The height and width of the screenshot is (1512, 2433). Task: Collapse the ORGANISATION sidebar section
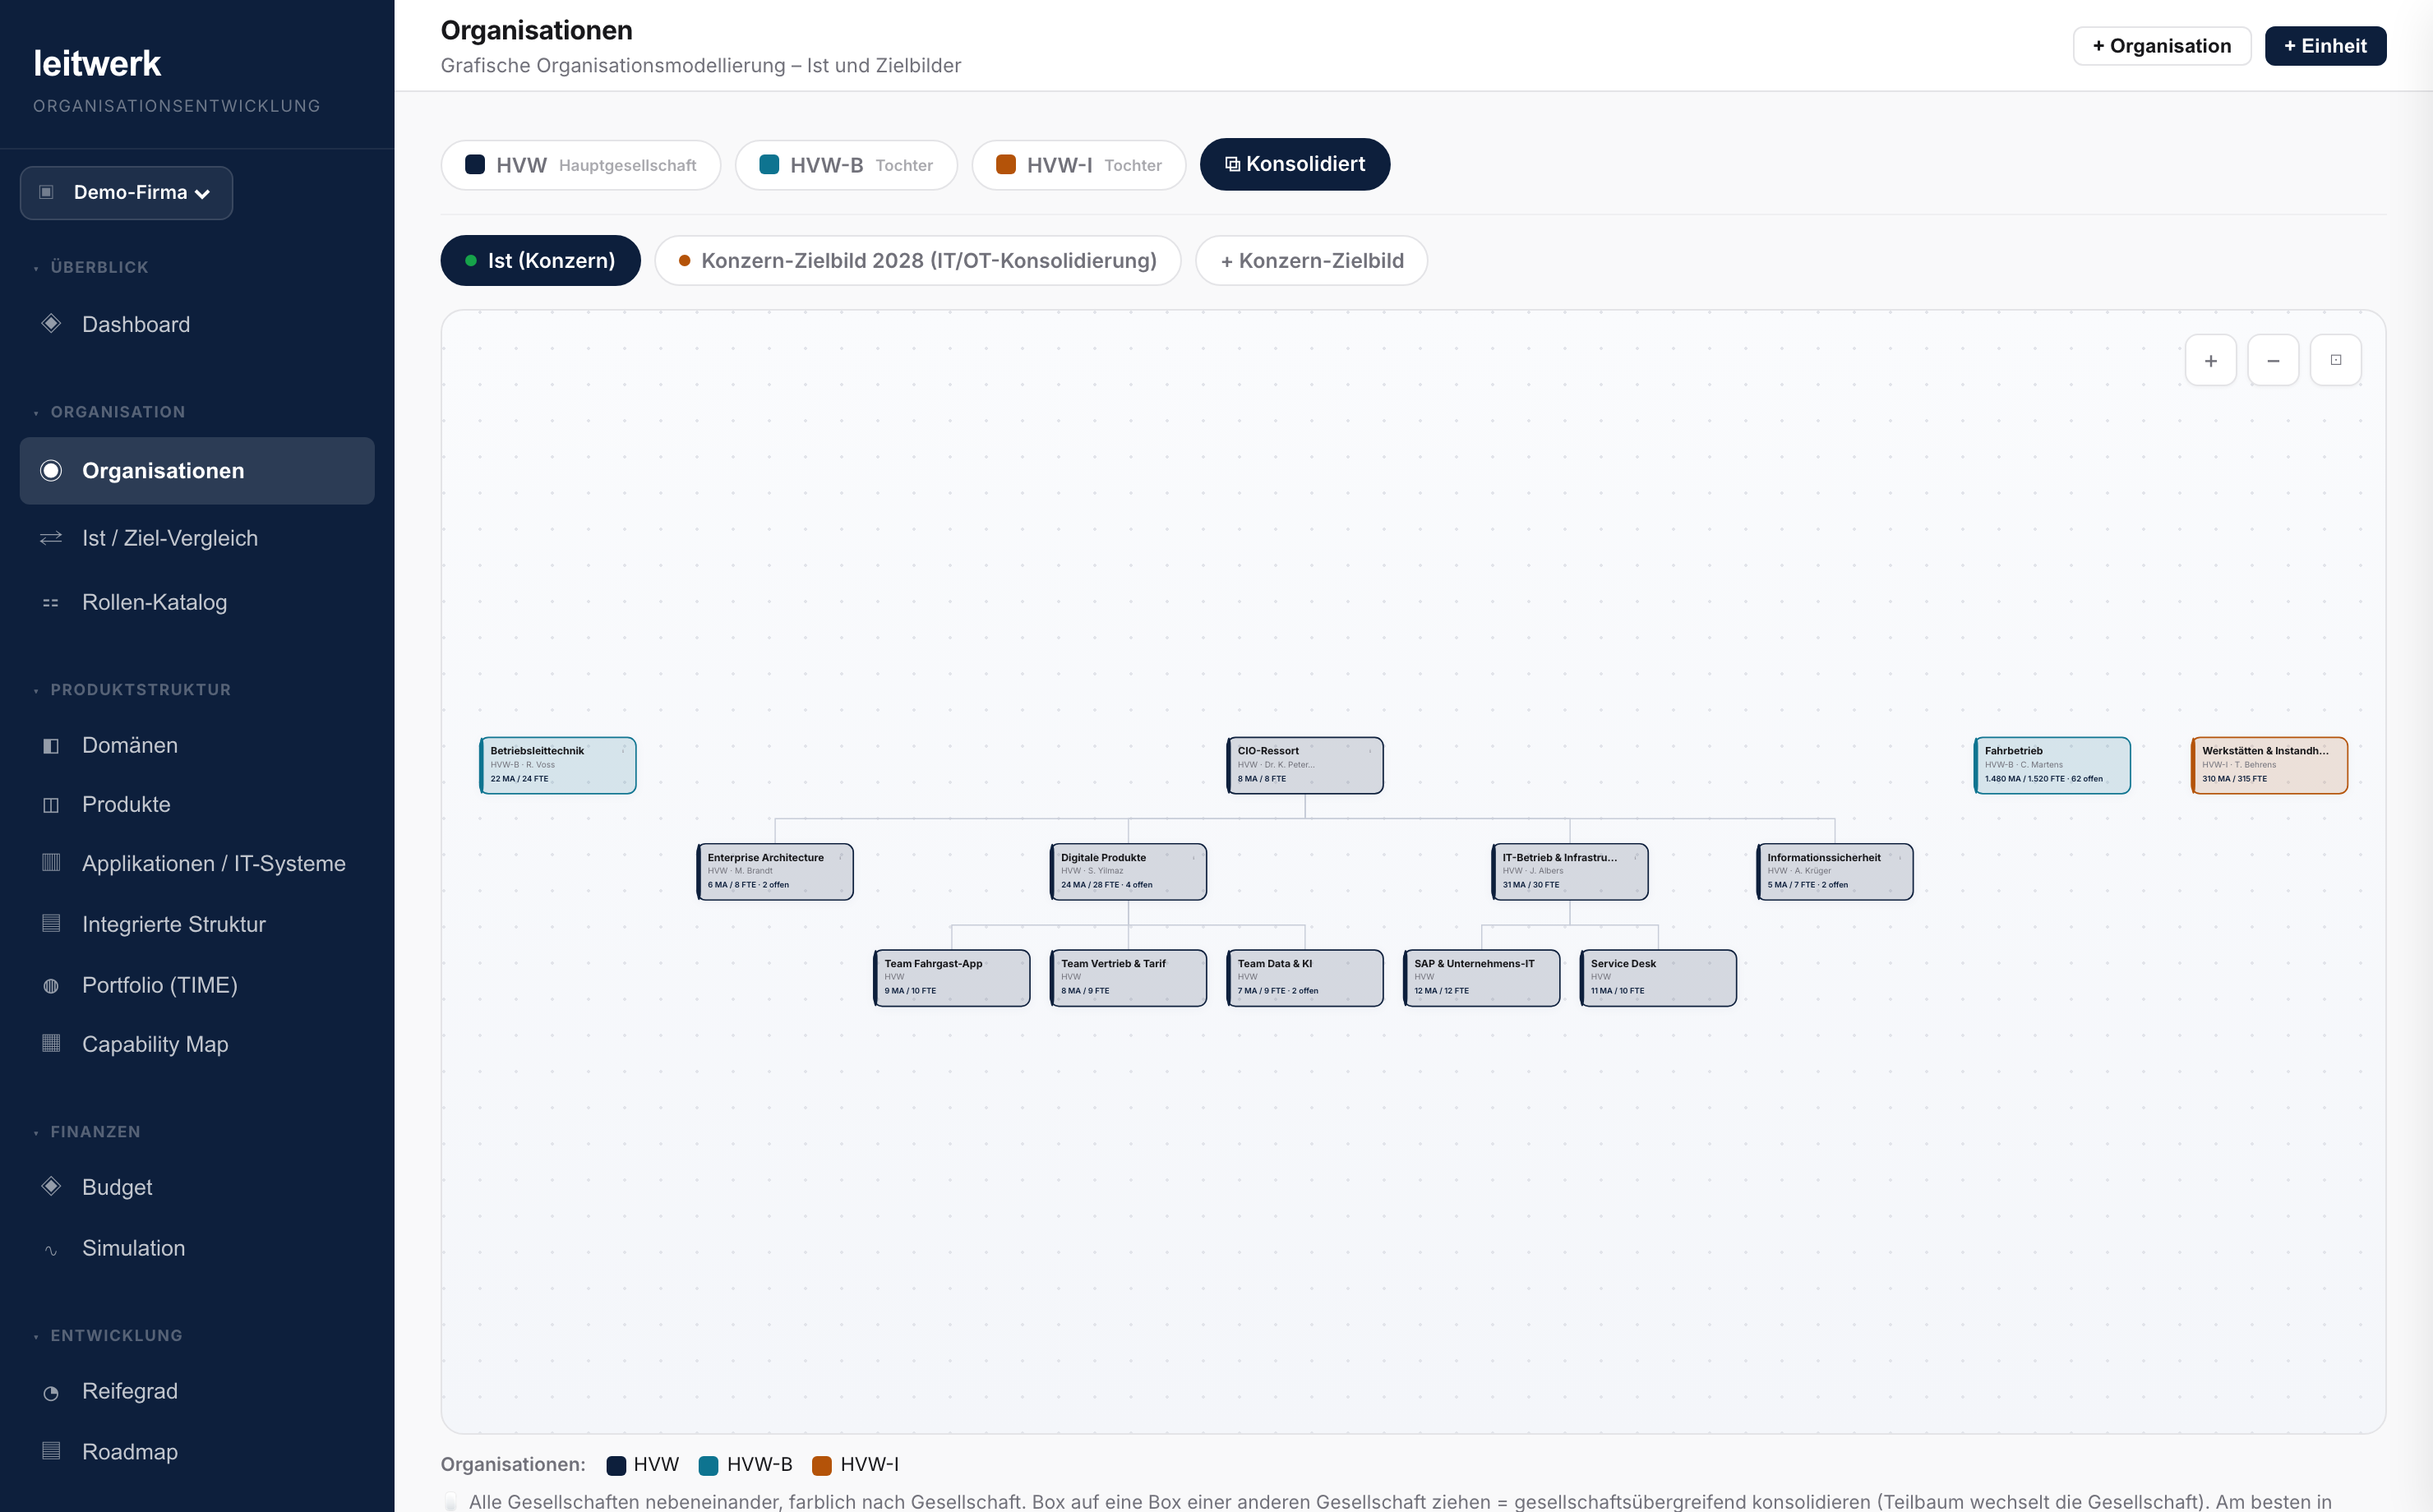coord(109,412)
